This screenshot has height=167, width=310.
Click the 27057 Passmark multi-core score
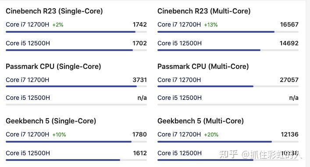pyautogui.click(x=289, y=80)
